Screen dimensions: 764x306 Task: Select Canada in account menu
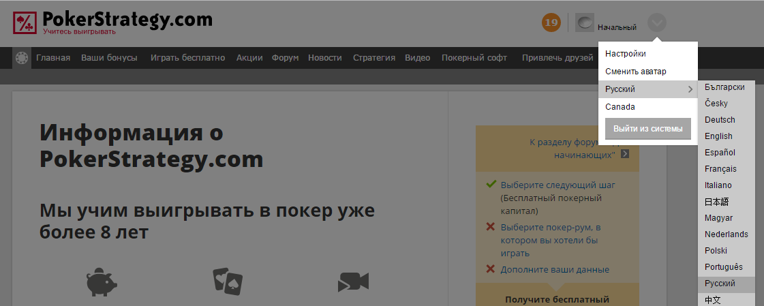pyautogui.click(x=648, y=107)
